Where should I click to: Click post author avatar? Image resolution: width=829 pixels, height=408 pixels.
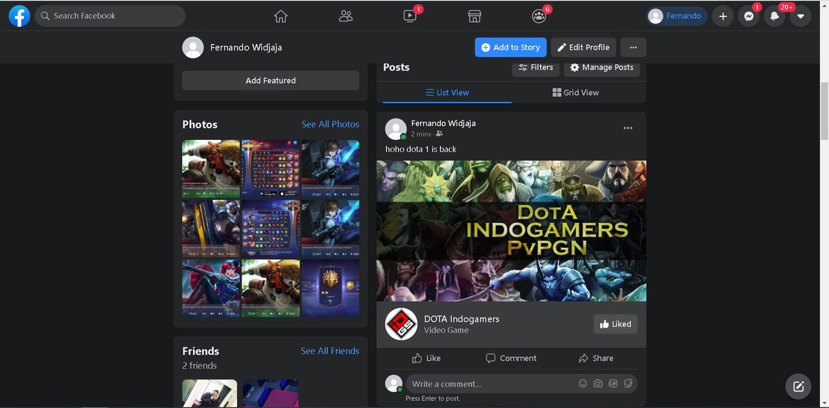[396, 129]
